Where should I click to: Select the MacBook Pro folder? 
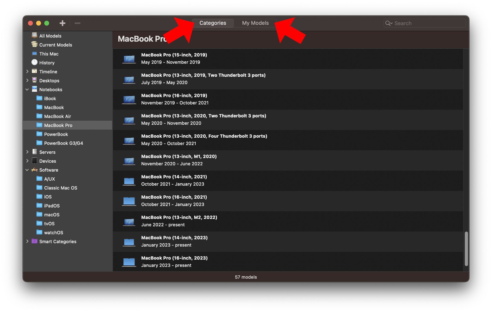(68, 125)
